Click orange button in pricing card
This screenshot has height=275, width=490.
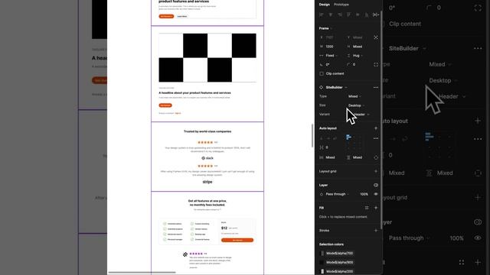237,240
